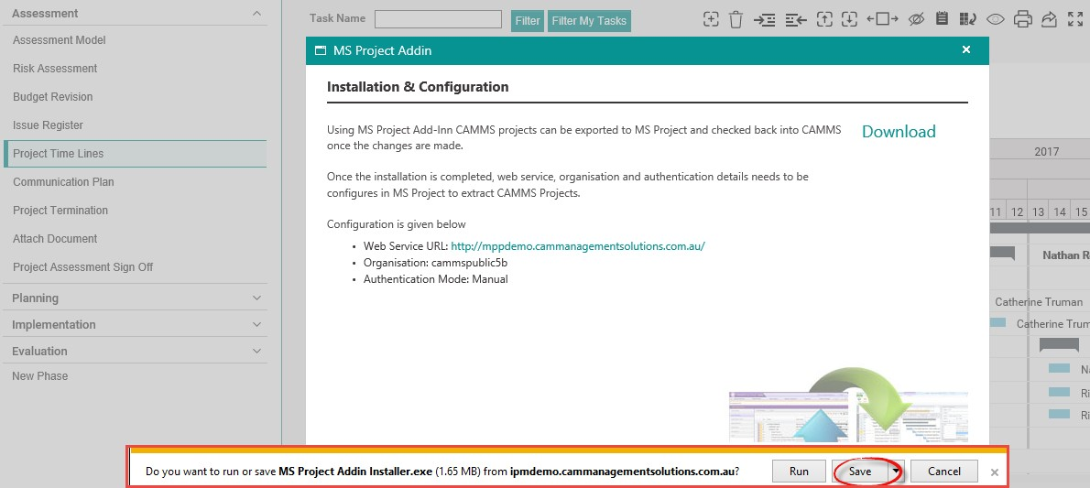
Task: Click the outdent task icon
Action: click(796, 20)
